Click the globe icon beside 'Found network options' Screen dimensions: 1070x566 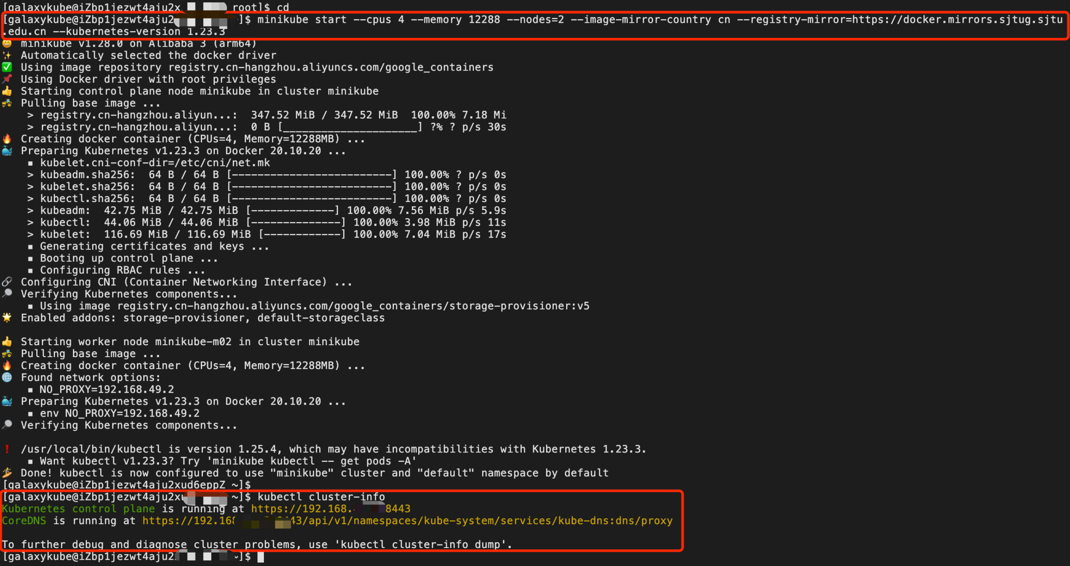tap(7, 377)
